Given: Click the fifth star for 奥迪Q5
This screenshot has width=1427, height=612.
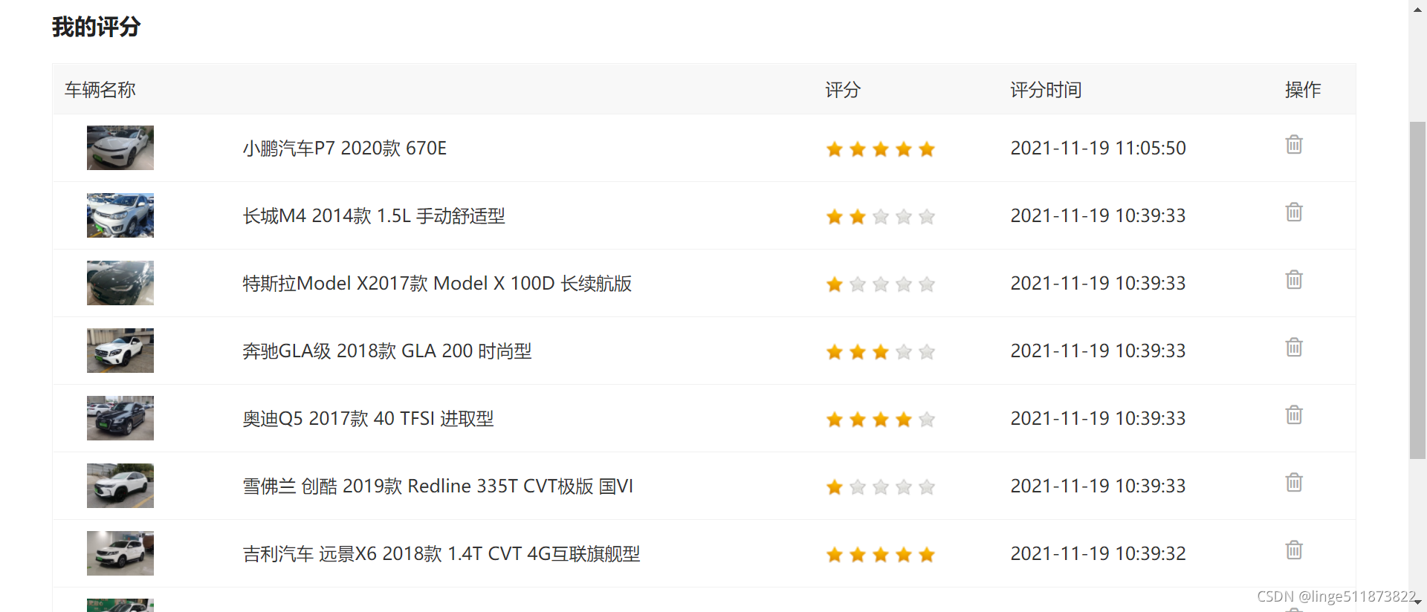Looking at the screenshot, I should (x=927, y=420).
